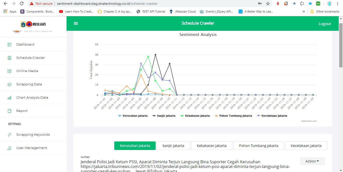Click the BPBD DKI Jakarta logo
This screenshot has width=343, height=172.
point(33,24)
